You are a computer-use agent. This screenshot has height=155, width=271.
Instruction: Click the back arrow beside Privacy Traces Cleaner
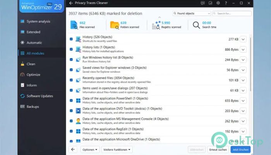click(71, 3)
